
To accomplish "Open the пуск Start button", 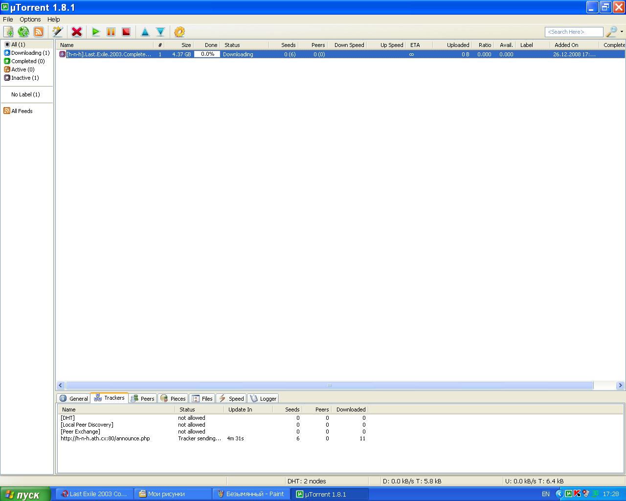I will click(25, 494).
